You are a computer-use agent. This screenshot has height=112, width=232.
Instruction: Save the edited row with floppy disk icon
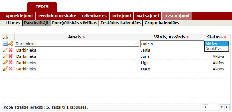pos(6,44)
